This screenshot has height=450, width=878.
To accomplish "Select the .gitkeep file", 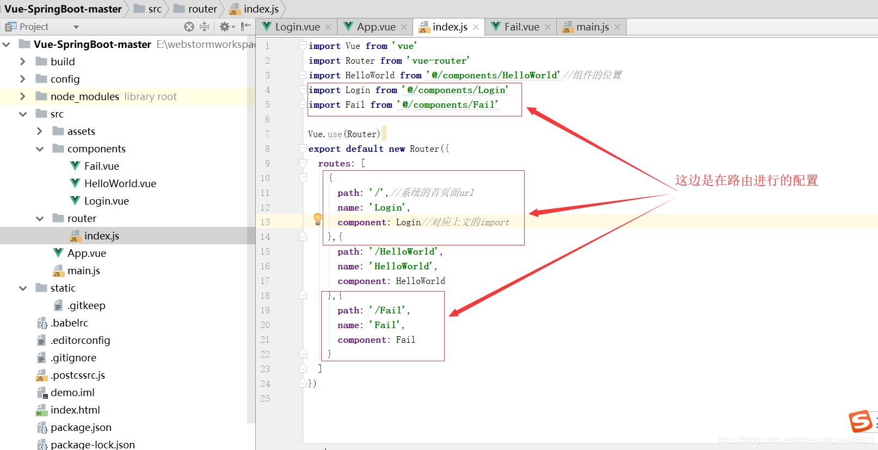I will coord(86,305).
